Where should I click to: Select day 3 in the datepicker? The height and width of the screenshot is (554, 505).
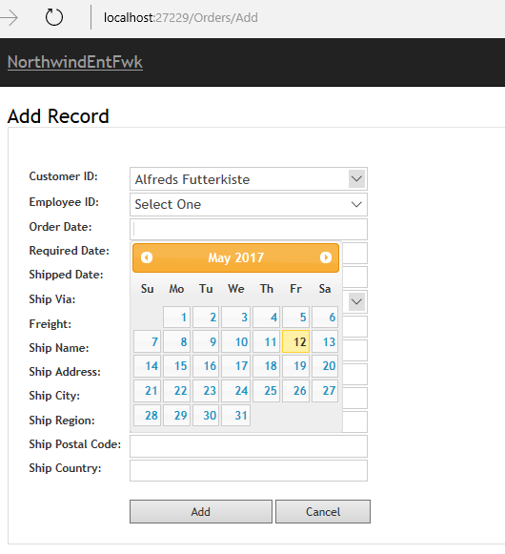coord(236,317)
